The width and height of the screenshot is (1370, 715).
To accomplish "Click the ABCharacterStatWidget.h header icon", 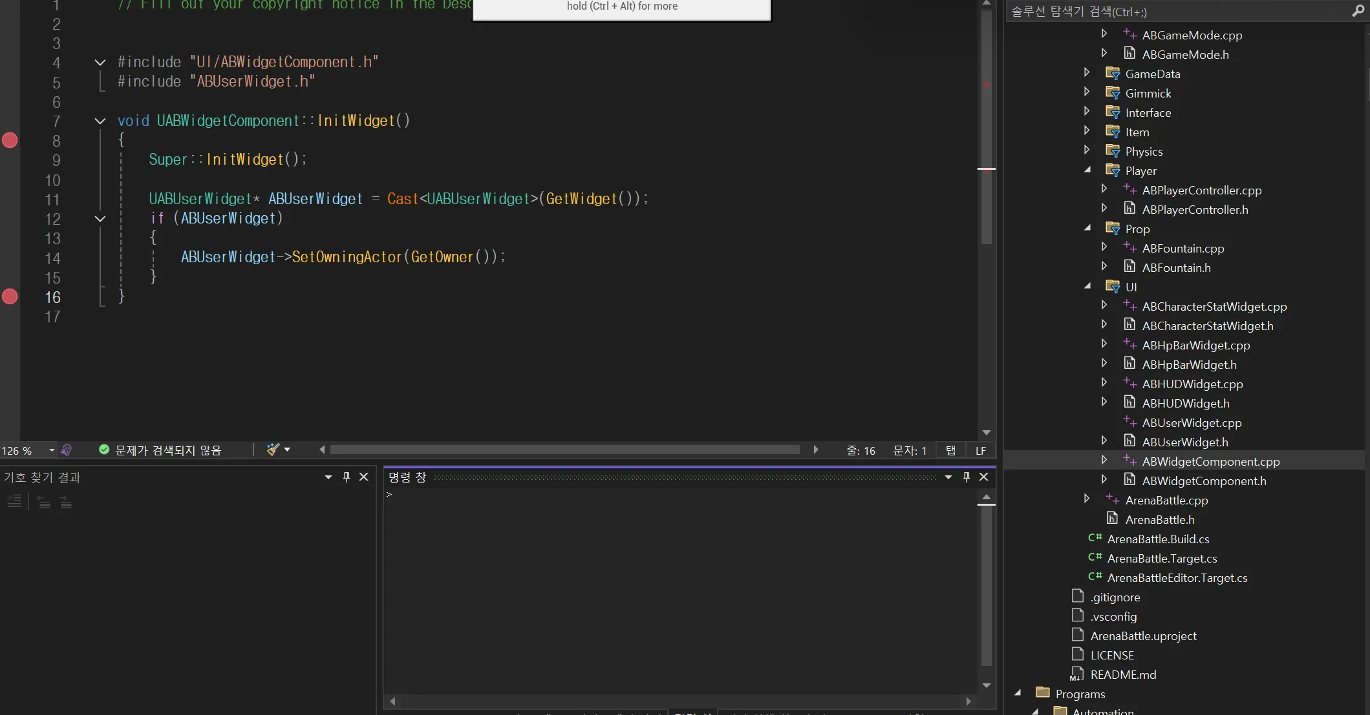I will pos(1129,325).
